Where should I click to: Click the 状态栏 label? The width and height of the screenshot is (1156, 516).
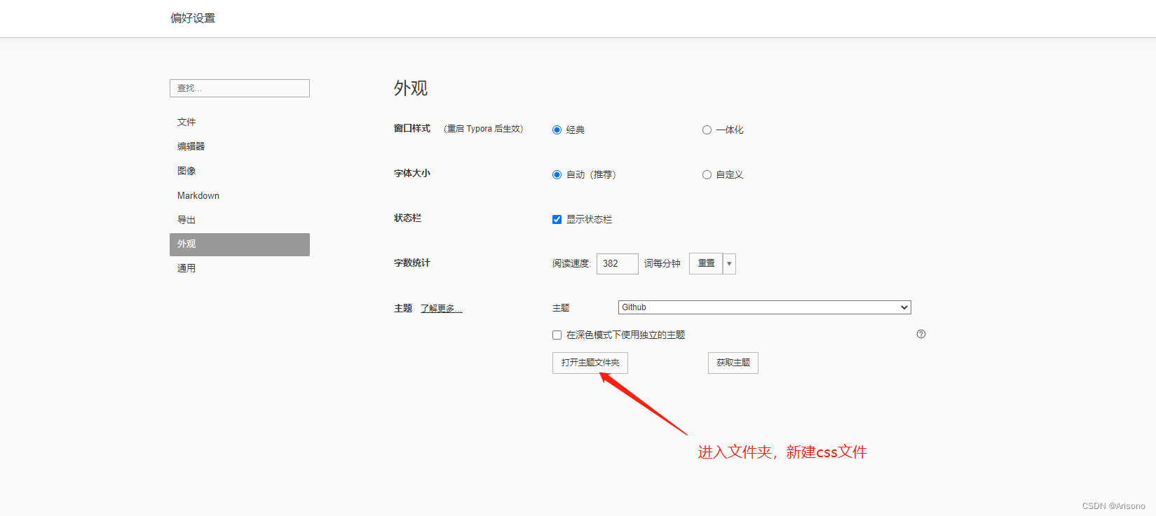coord(407,218)
